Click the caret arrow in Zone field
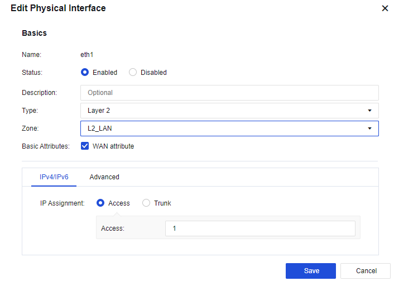394x281 pixels. [369, 128]
